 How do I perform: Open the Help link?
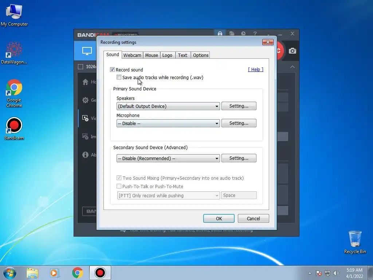255,70
